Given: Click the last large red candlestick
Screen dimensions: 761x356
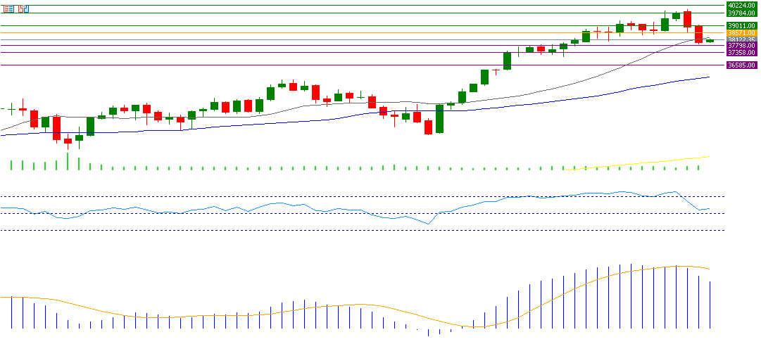Looking at the screenshot, I should coord(698,34).
